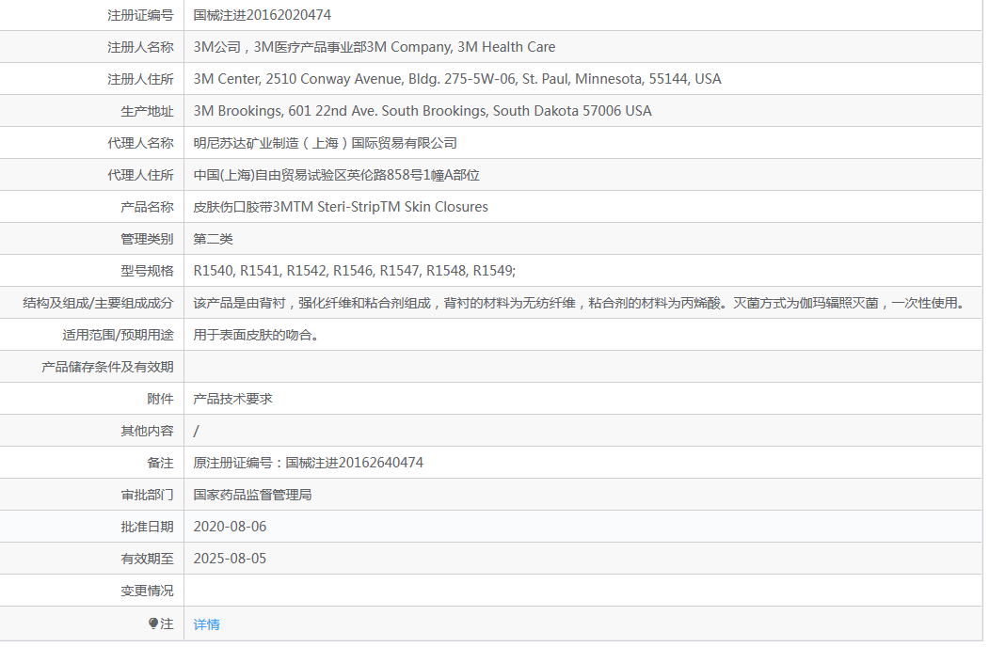Screen dimensions: 989x647
Task: Select 用于表面皮肤的吻合 intended use text
Action: (x=255, y=336)
